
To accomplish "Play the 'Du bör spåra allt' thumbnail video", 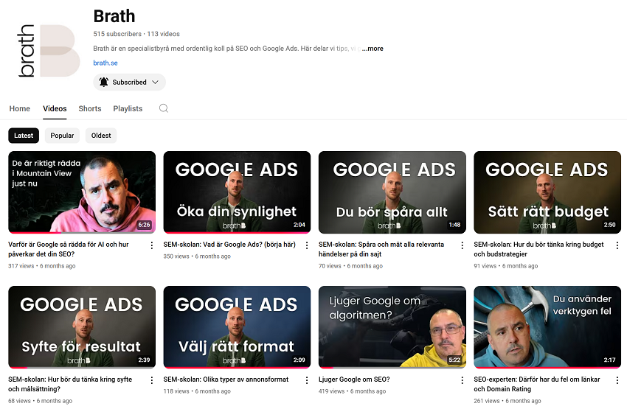I will (392, 192).
